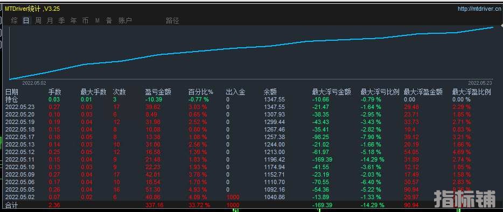
Task: Switch to the 综 summary tab
Action: [x=14, y=21]
